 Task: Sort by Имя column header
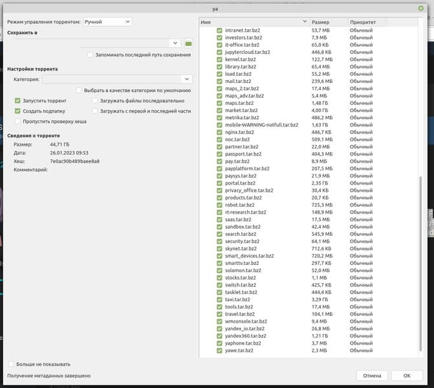(x=254, y=22)
